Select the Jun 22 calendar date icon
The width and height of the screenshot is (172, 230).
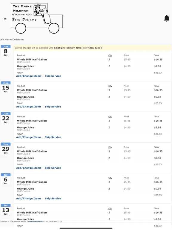point(6,118)
